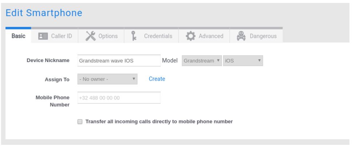Click the 'Transfer all incoming calls' label text

point(159,122)
